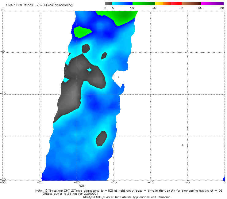Click the color bar label '18'
The width and height of the screenshot is (227, 199).
pos(132,8)
